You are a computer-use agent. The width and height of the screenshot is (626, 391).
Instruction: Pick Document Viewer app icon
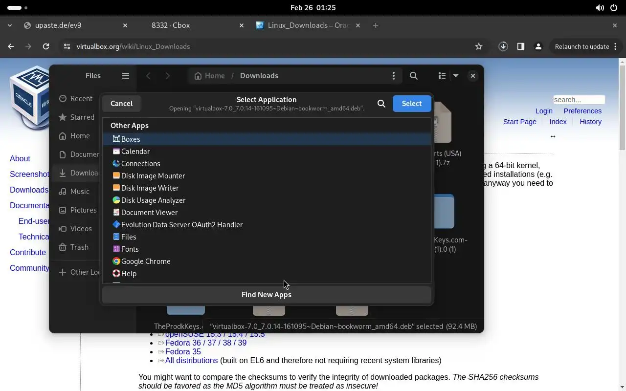point(116,213)
